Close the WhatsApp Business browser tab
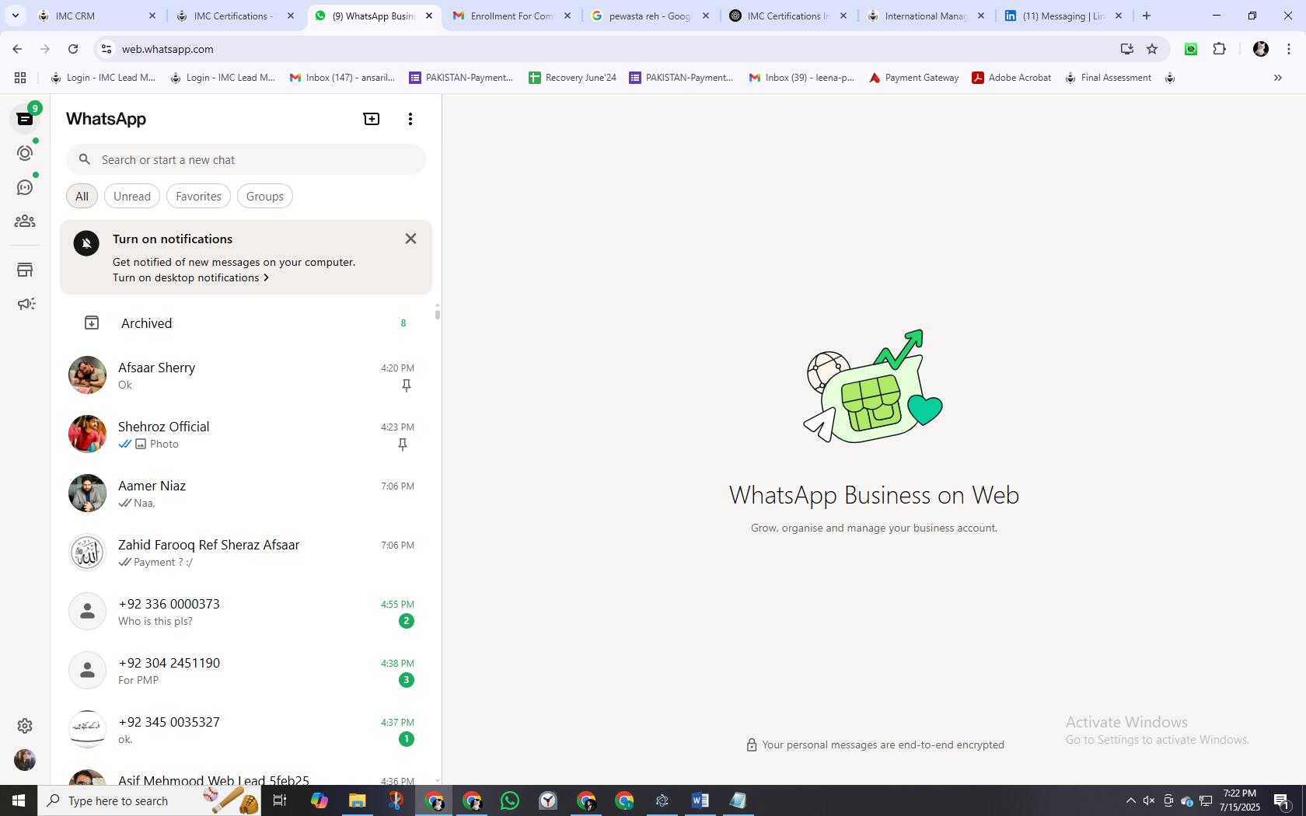Viewport: 1306px width, 816px height. (428, 16)
